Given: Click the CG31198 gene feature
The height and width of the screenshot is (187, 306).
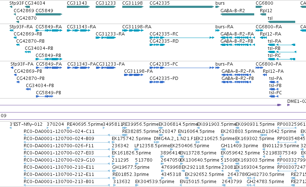Looking at the screenshot, I should (133, 7).
